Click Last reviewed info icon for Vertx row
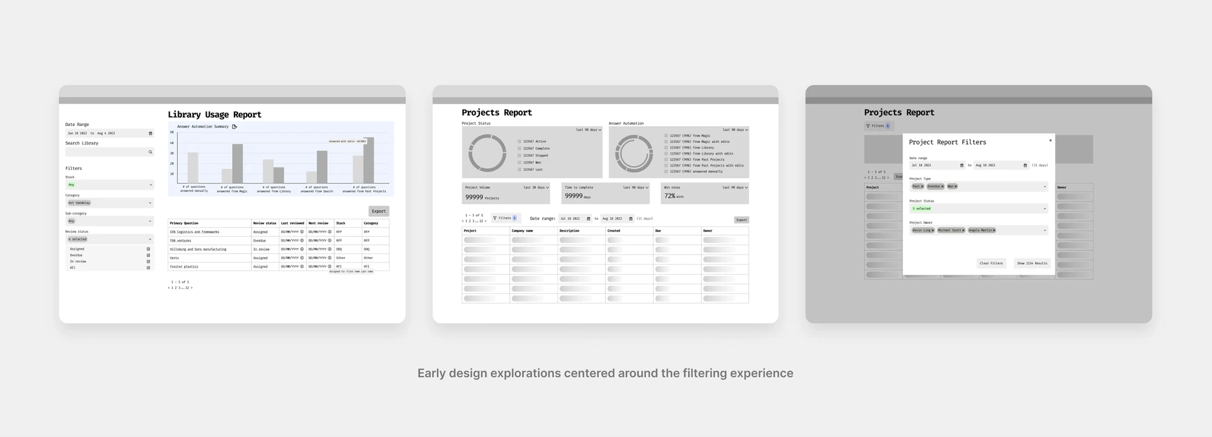This screenshot has height=437, width=1212. pos(302,258)
